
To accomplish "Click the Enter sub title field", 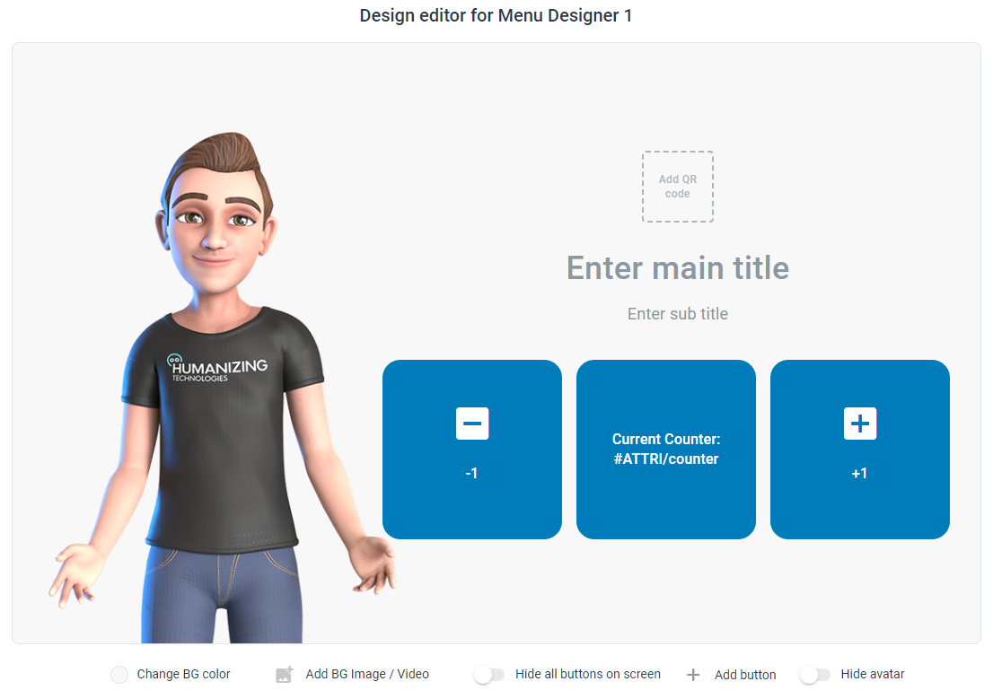I will (678, 314).
